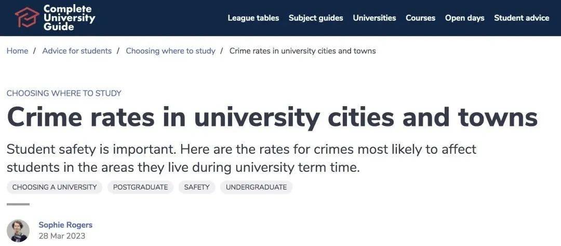Go to Home in the breadcrumb
Screen dimensions: 561x246
[17, 51]
